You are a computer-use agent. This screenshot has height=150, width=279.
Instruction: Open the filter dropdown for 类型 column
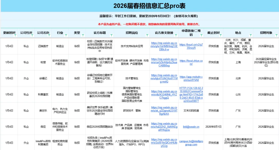click(x=83, y=35)
